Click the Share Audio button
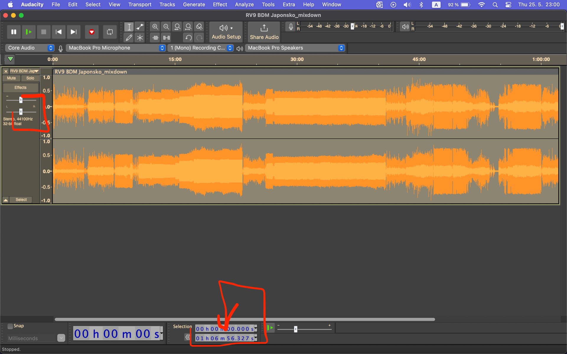The image size is (567, 354). point(264,32)
